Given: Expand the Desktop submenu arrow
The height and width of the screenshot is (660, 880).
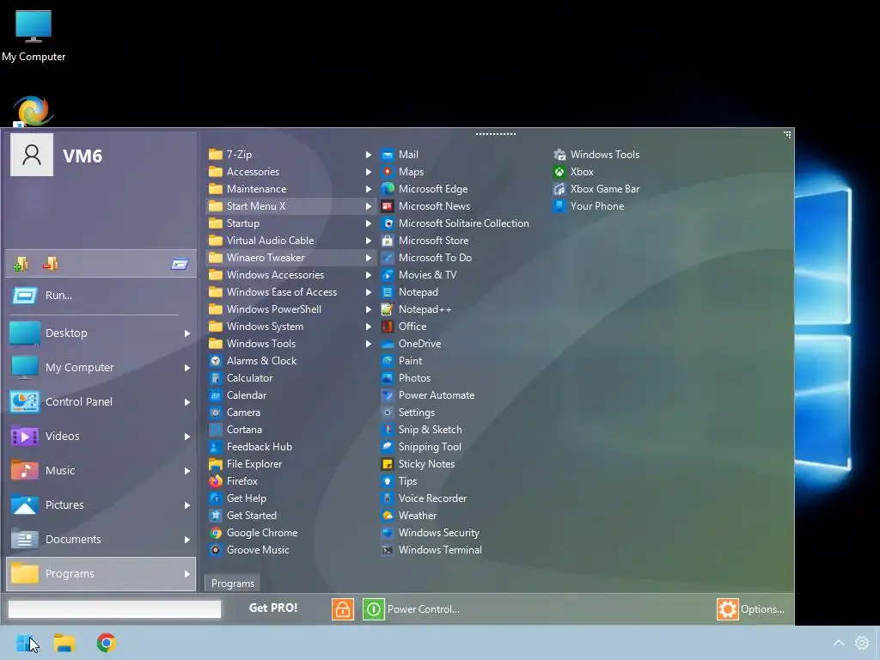Looking at the screenshot, I should (187, 333).
